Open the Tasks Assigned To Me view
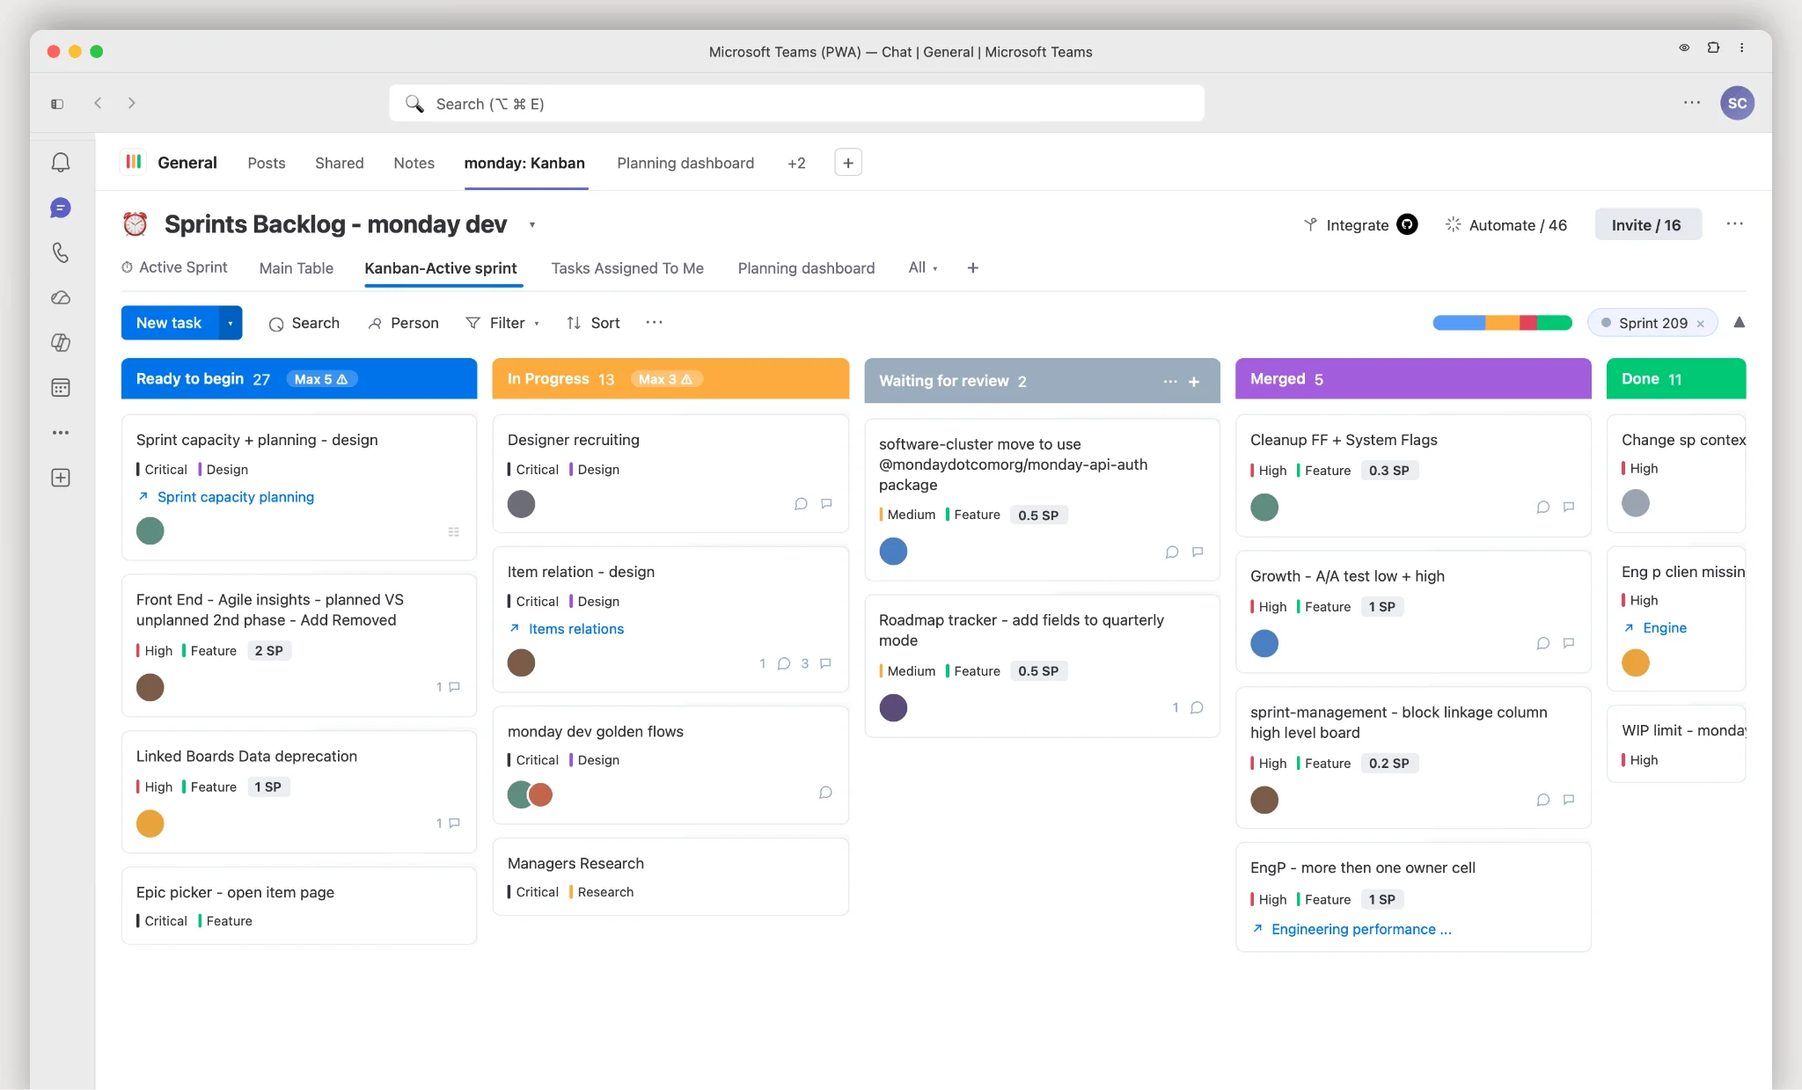 tap(627, 267)
